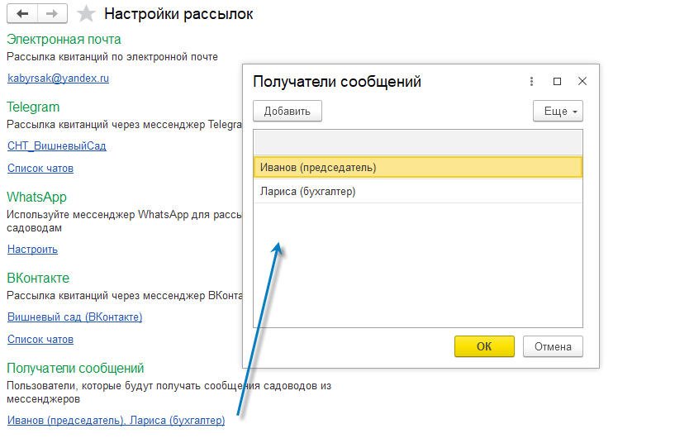Click the back navigation arrow

tap(22, 14)
